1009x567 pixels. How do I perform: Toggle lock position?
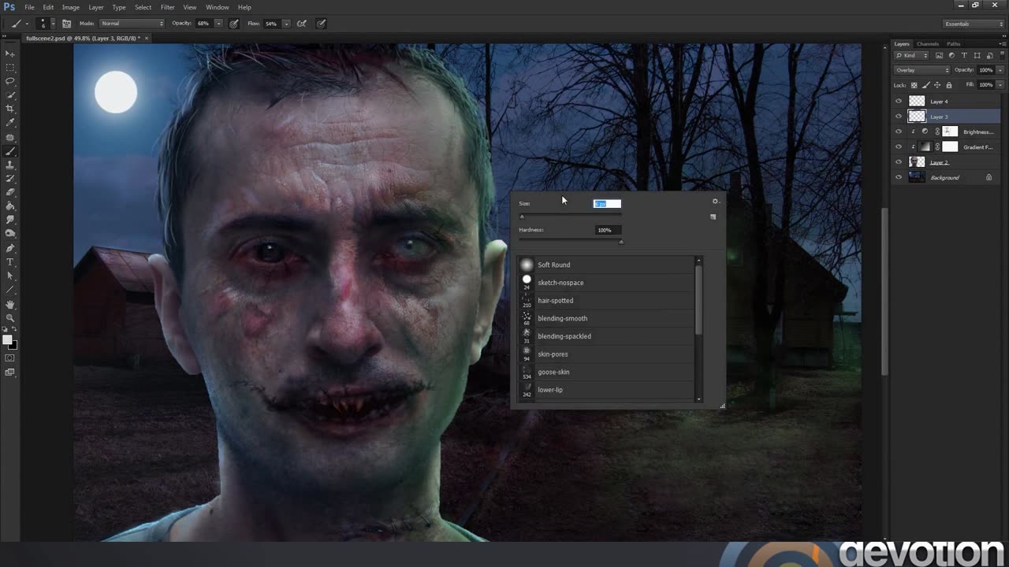click(937, 85)
